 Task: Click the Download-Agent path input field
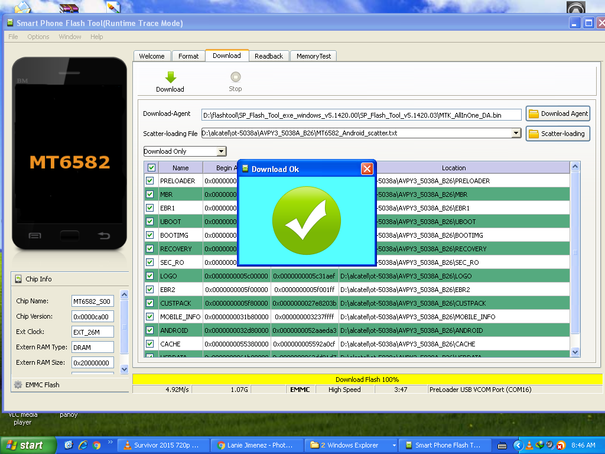click(x=361, y=115)
